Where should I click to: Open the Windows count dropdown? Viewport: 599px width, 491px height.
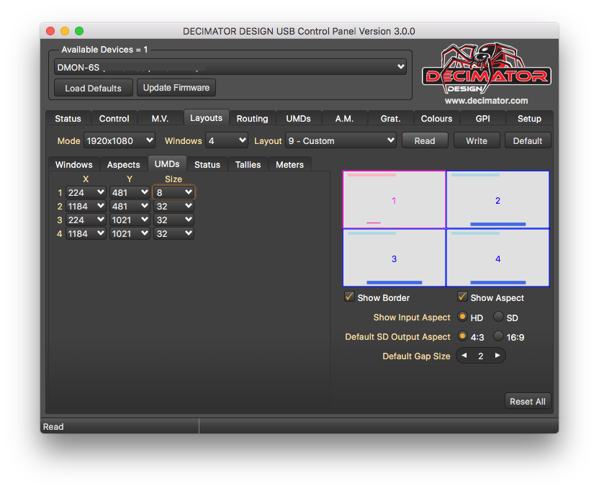point(227,140)
